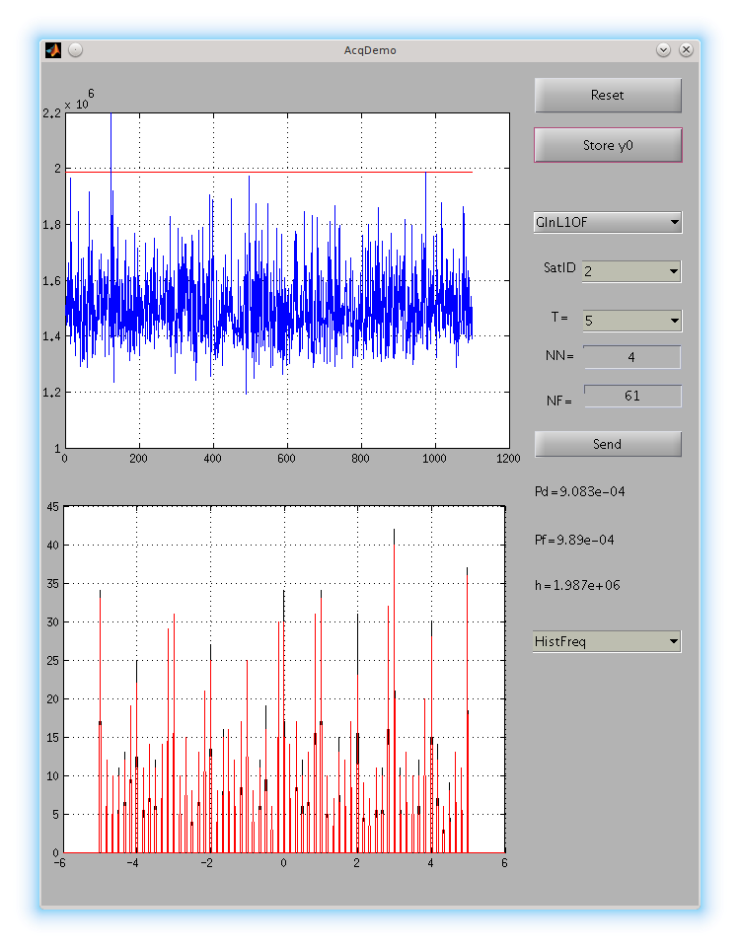Viewport: 740px width, 949px height.
Task: Focus the NF field containing 61
Action: [x=631, y=396]
